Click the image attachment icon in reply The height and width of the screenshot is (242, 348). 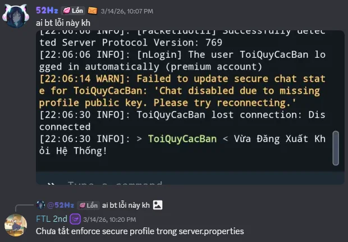(x=158, y=205)
